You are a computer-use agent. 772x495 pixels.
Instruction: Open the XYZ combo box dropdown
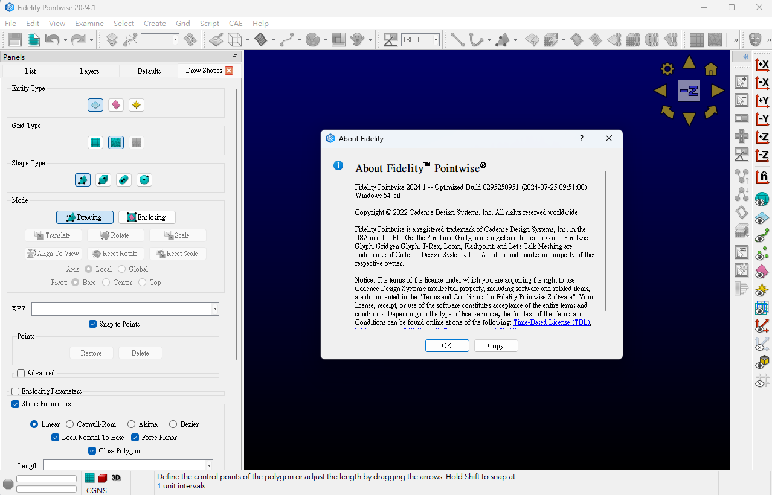pyautogui.click(x=215, y=309)
